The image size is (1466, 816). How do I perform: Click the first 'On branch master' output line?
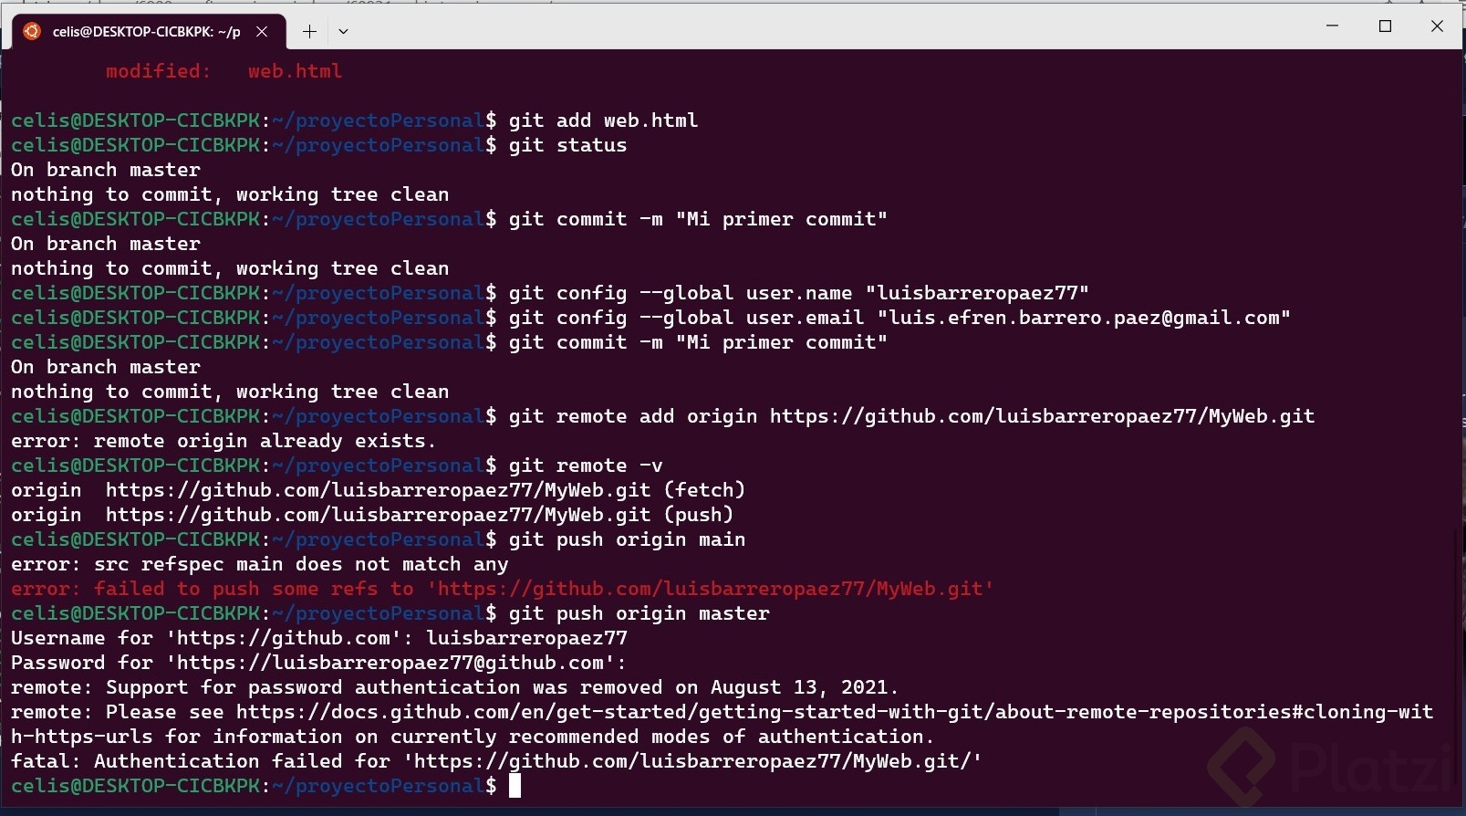pyautogui.click(x=106, y=170)
